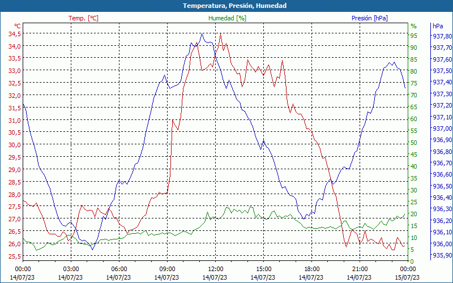
Task: Click the blue pressure peak near 11:00
Action: click(x=202, y=34)
